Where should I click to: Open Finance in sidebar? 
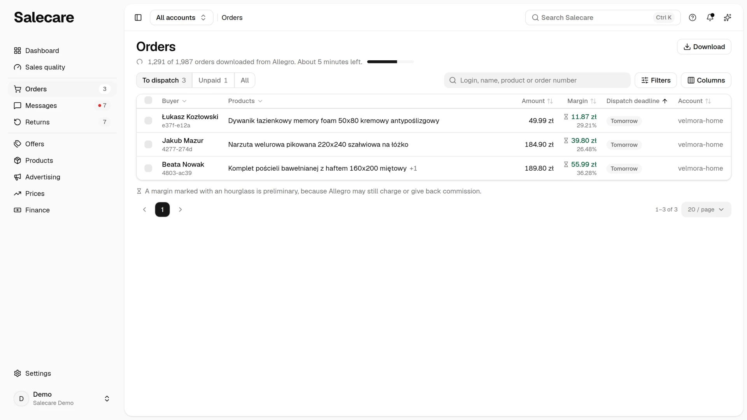point(62,210)
